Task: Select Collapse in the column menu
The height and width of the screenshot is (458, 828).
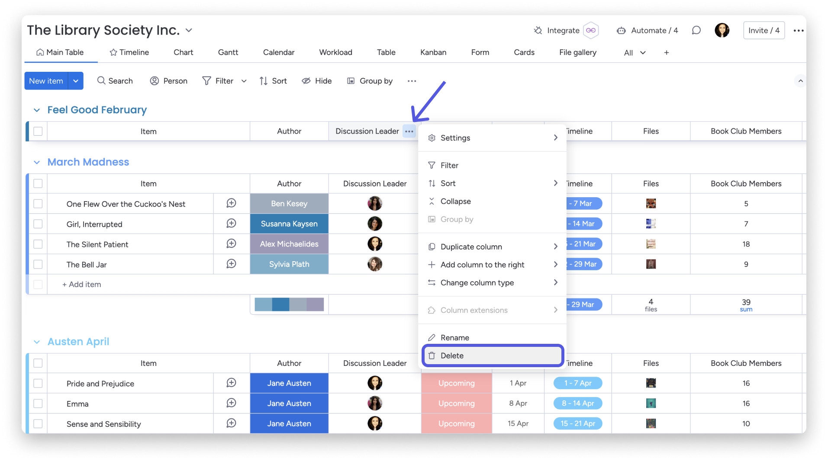Action: click(x=493, y=201)
